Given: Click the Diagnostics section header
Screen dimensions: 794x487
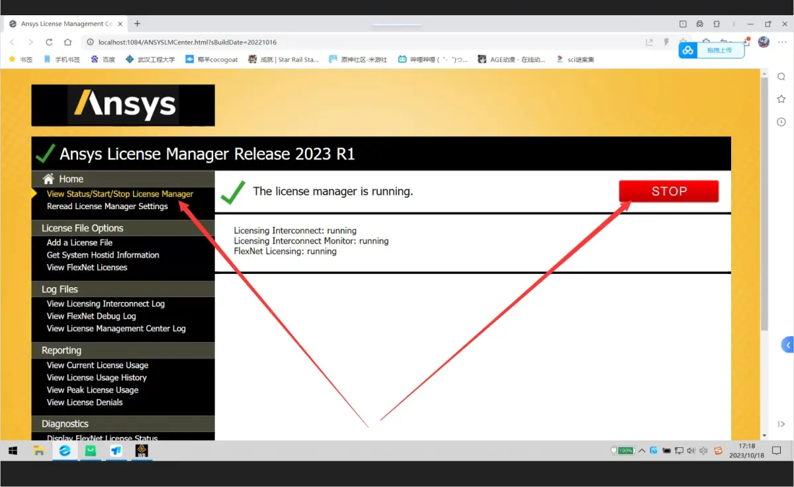Looking at the screenshot, I should (123, 423).
